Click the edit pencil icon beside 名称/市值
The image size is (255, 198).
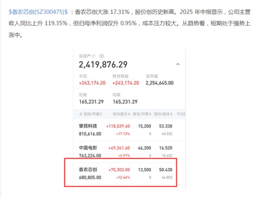[81, 114]
